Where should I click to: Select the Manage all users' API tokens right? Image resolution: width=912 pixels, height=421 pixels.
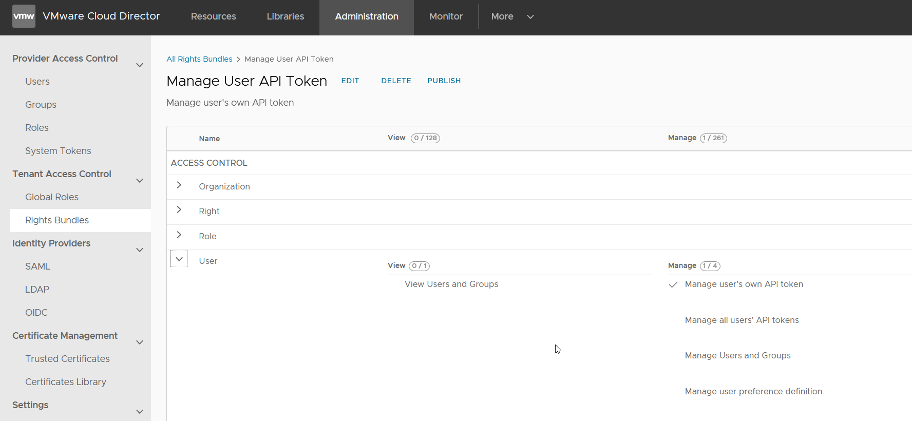(x=742, y=320)
